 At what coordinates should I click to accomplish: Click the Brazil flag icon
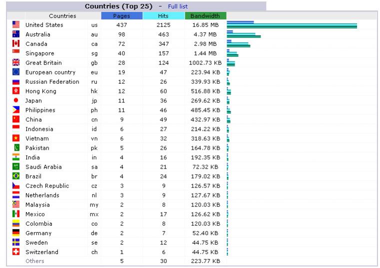pos(16,176)
